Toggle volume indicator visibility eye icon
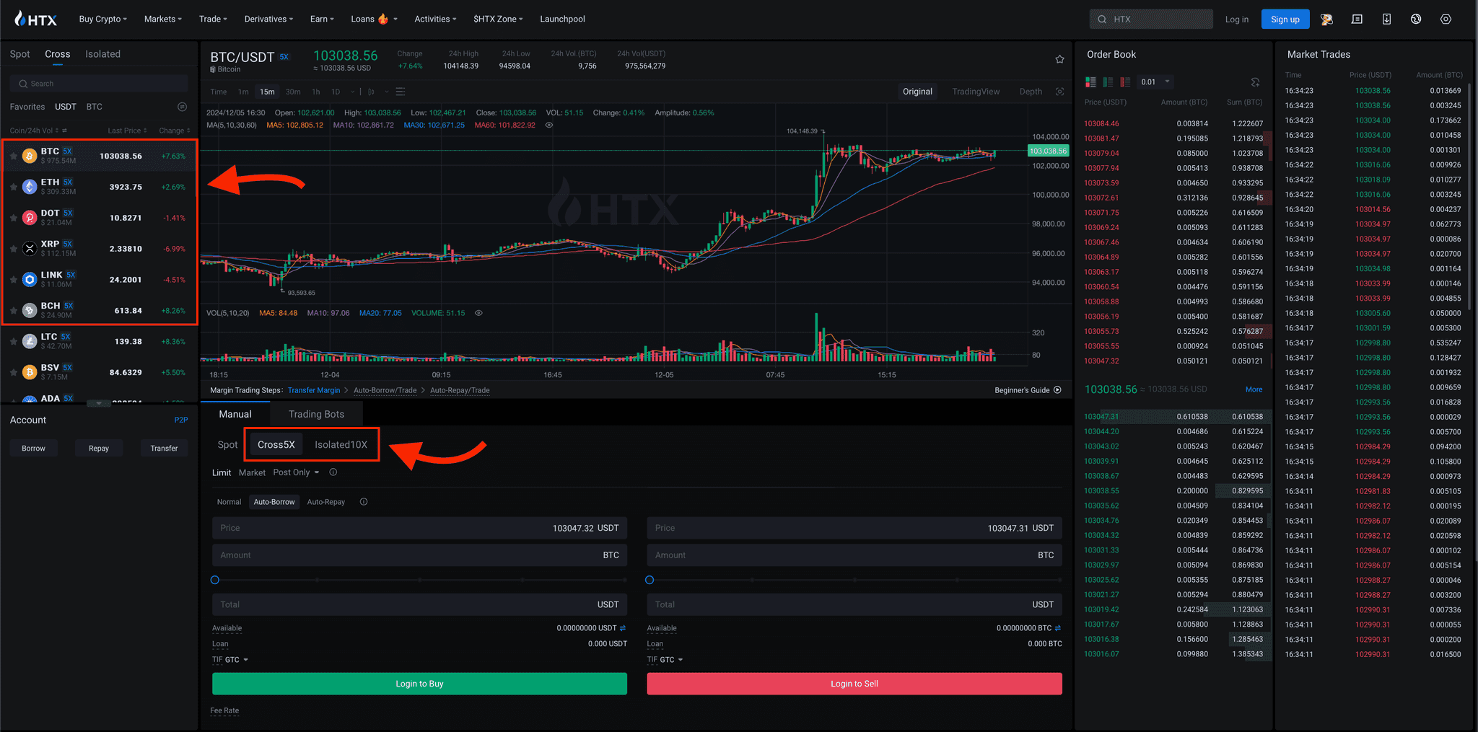Viewport: 1478px width, 732px height. [478, 313]
